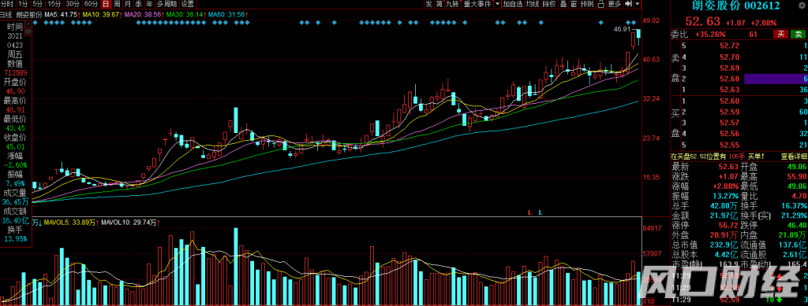Open the 更多 more options menu
The image size is (808, 306).
[x=614, y=4]
